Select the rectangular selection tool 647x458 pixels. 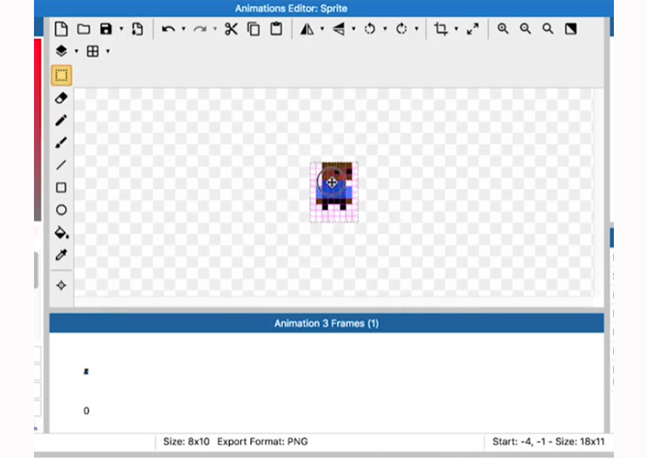tap(62, 75)
